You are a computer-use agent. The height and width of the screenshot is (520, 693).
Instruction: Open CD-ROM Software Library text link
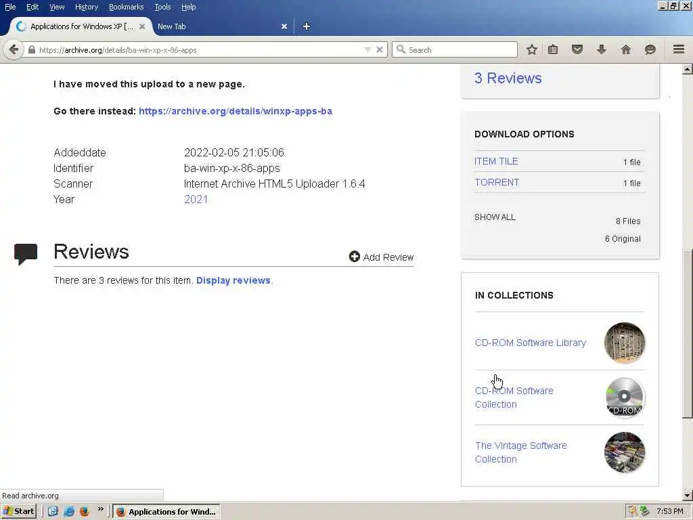531,343
